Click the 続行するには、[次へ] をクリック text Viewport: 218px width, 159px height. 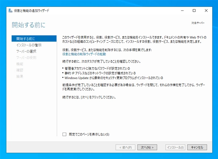coord(89,97)
